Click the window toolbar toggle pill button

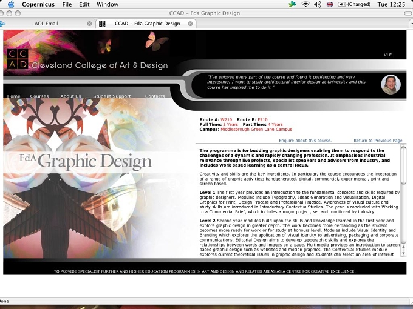(x=408, y=13)
